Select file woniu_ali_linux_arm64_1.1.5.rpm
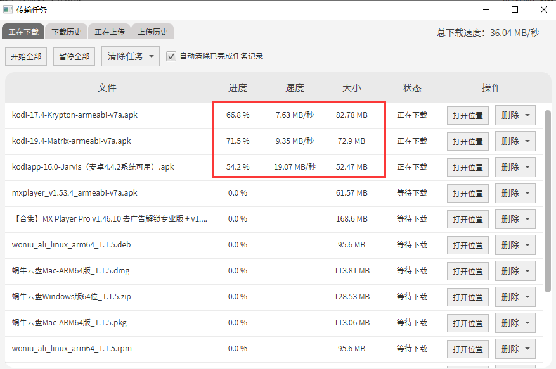Screen dimensions: 556x369 (x=72, y=349)
